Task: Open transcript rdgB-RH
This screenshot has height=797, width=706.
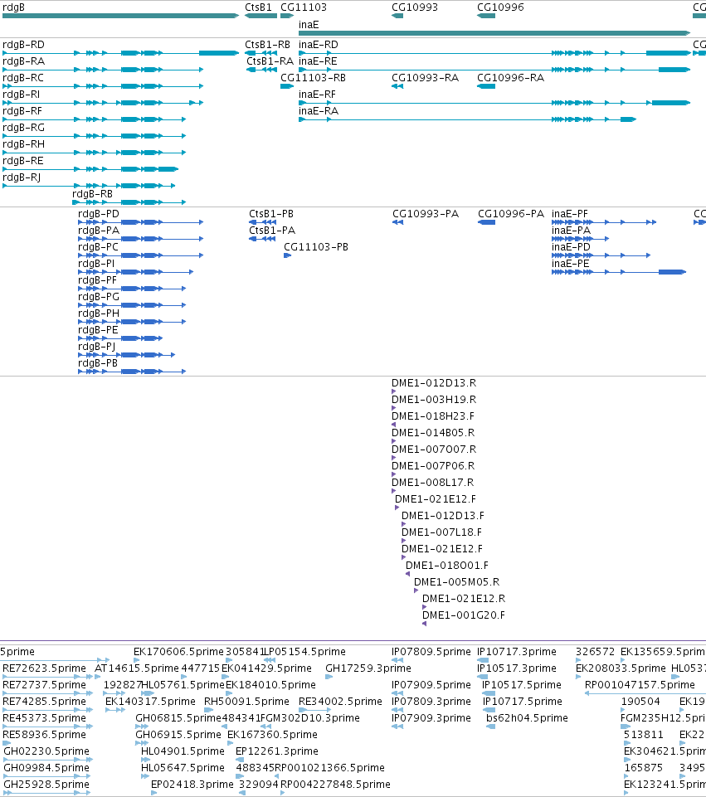Action: (x=23, y=144)
